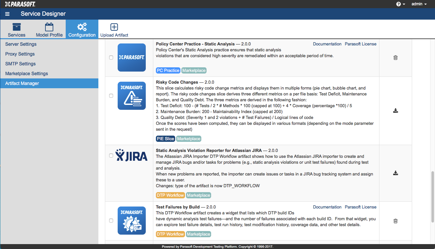Check the Test Failures by Build checkbox

coord(111,221)
